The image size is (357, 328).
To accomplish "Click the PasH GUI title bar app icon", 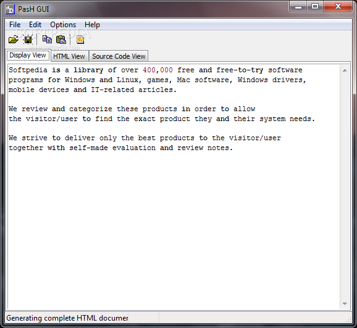I will point(10,9).
